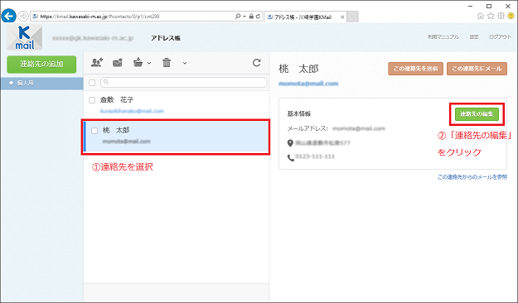Click the search magnifier in address bar
The width and height of the screenshot is (518, 303).
point(238,17)
